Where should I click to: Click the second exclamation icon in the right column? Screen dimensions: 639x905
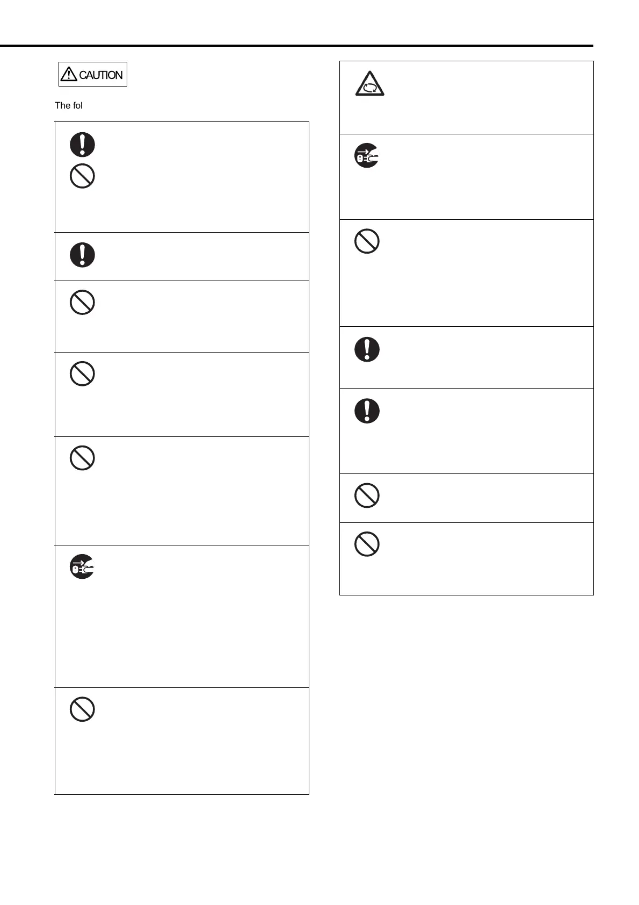[367, 411]
